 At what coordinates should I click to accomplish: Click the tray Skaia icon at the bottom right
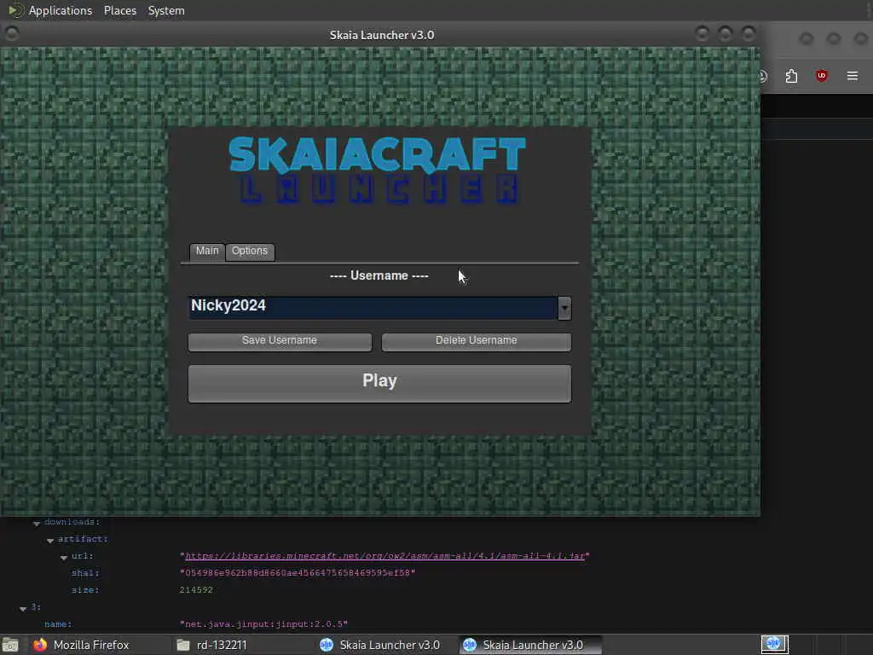(774, 645)
